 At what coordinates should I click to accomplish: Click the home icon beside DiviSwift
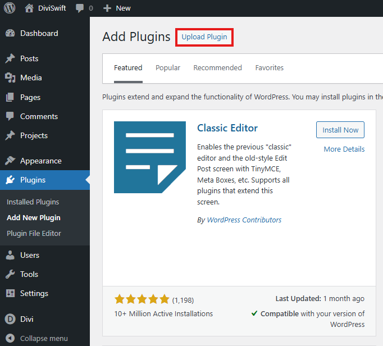coord(29,8)
